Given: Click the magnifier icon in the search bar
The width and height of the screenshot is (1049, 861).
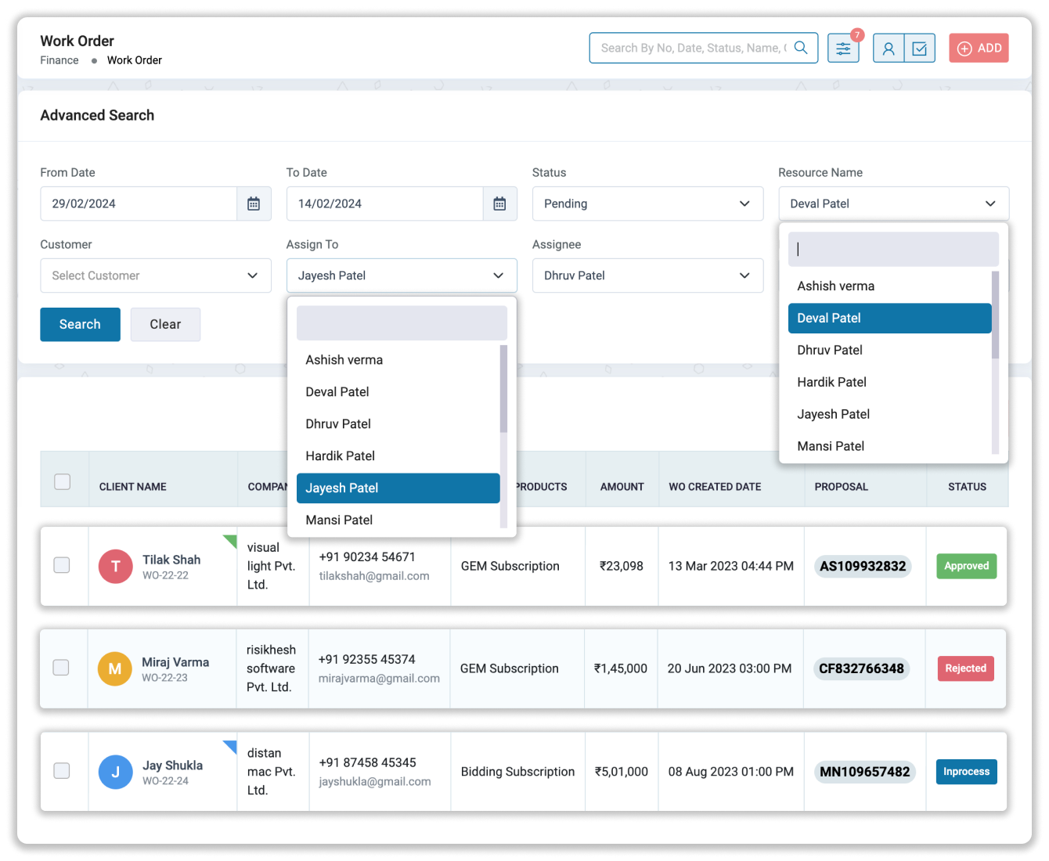Looking at the screenshot, I should click(x=800, y=48).
